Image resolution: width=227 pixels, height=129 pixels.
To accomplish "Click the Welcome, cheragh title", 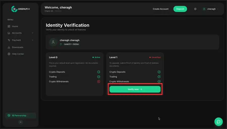I will pyautogui.click(x=58, y=7).
